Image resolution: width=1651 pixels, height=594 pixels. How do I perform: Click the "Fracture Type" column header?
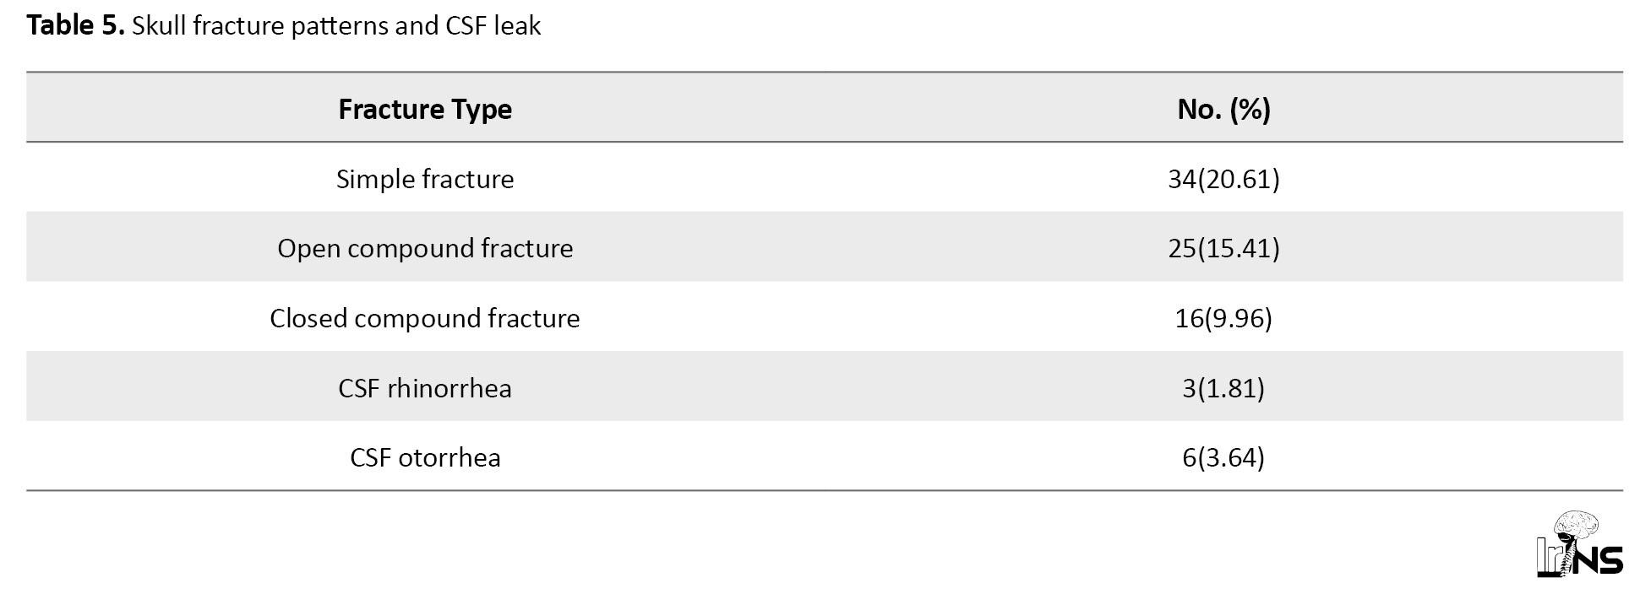pos(425,109)
